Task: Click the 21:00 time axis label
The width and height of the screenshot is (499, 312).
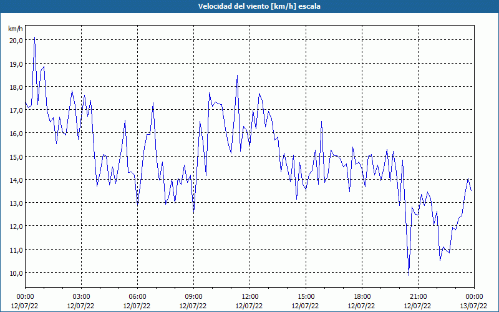Action: click(418, 297)
